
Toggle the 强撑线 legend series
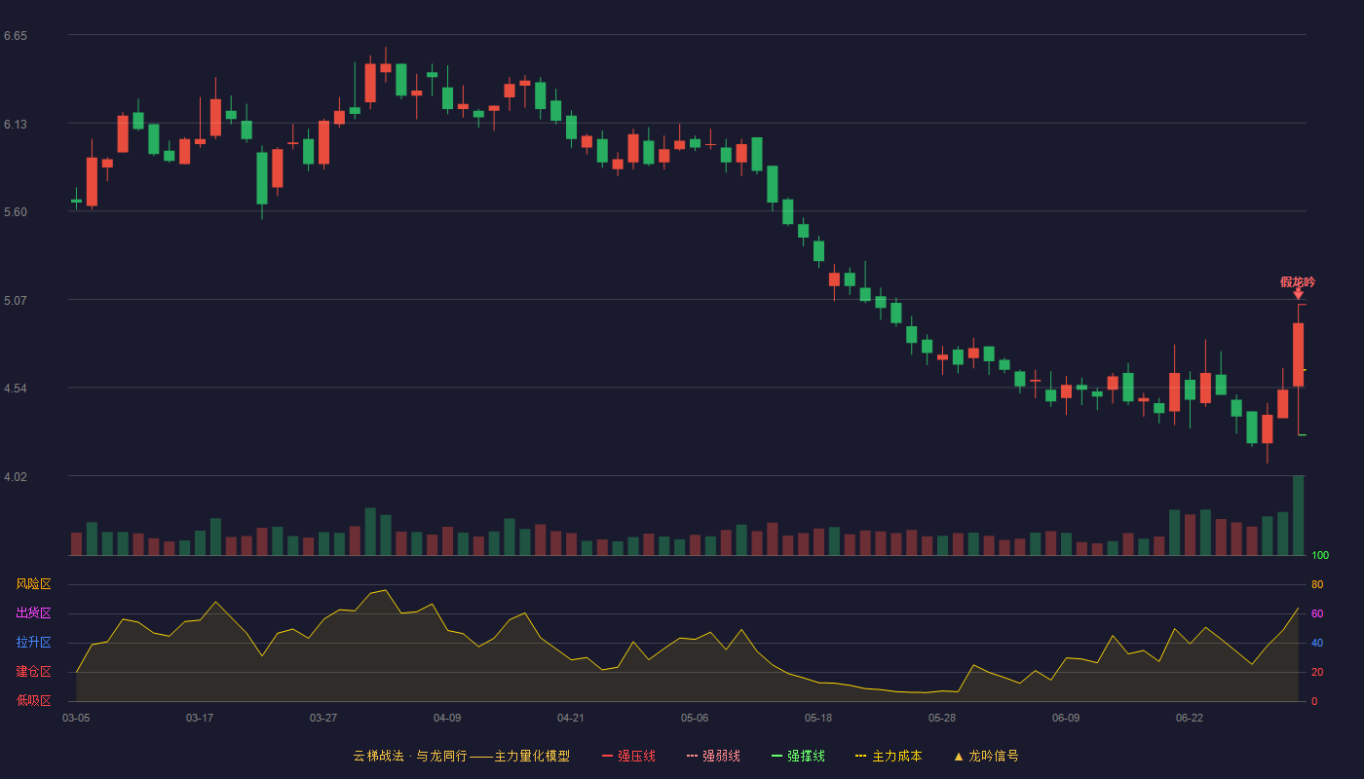pos(798,756)
